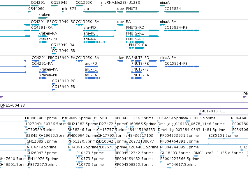
Task: Select the PNUTS gene bar
Action: coord(143,12)
